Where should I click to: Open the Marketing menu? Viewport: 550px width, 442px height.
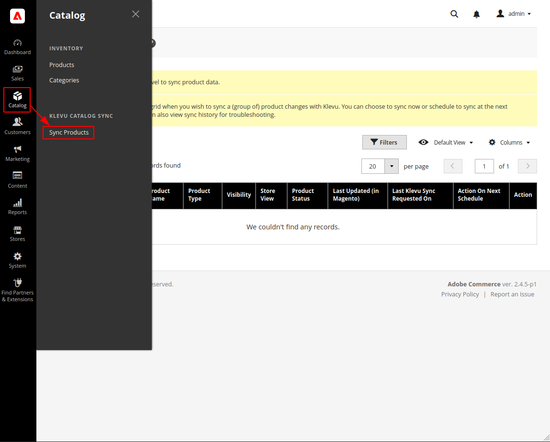pos(18,154)
